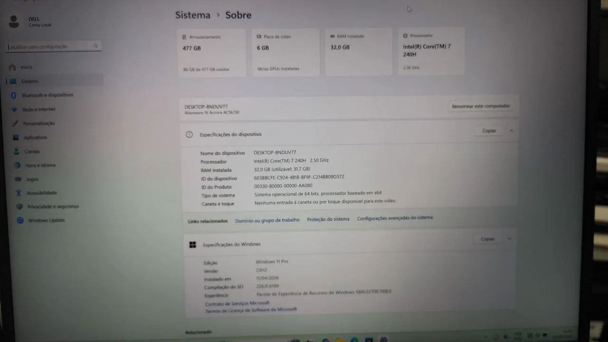Select the Caneta e toque description text
The image size is (608, 342).
[325, 201]
